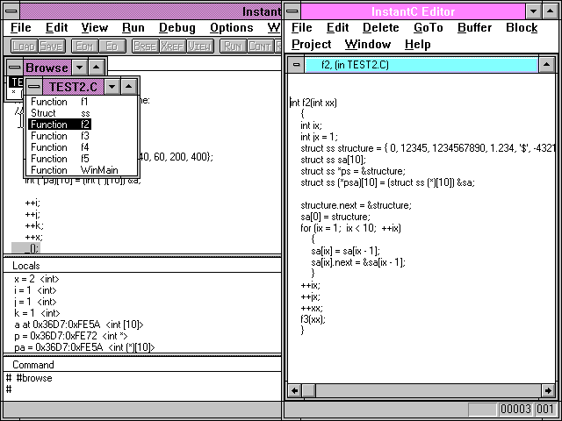Select Function f3 in the browse list
The image size is (562, 421).
pyautogui.click(x=60, y=136)
